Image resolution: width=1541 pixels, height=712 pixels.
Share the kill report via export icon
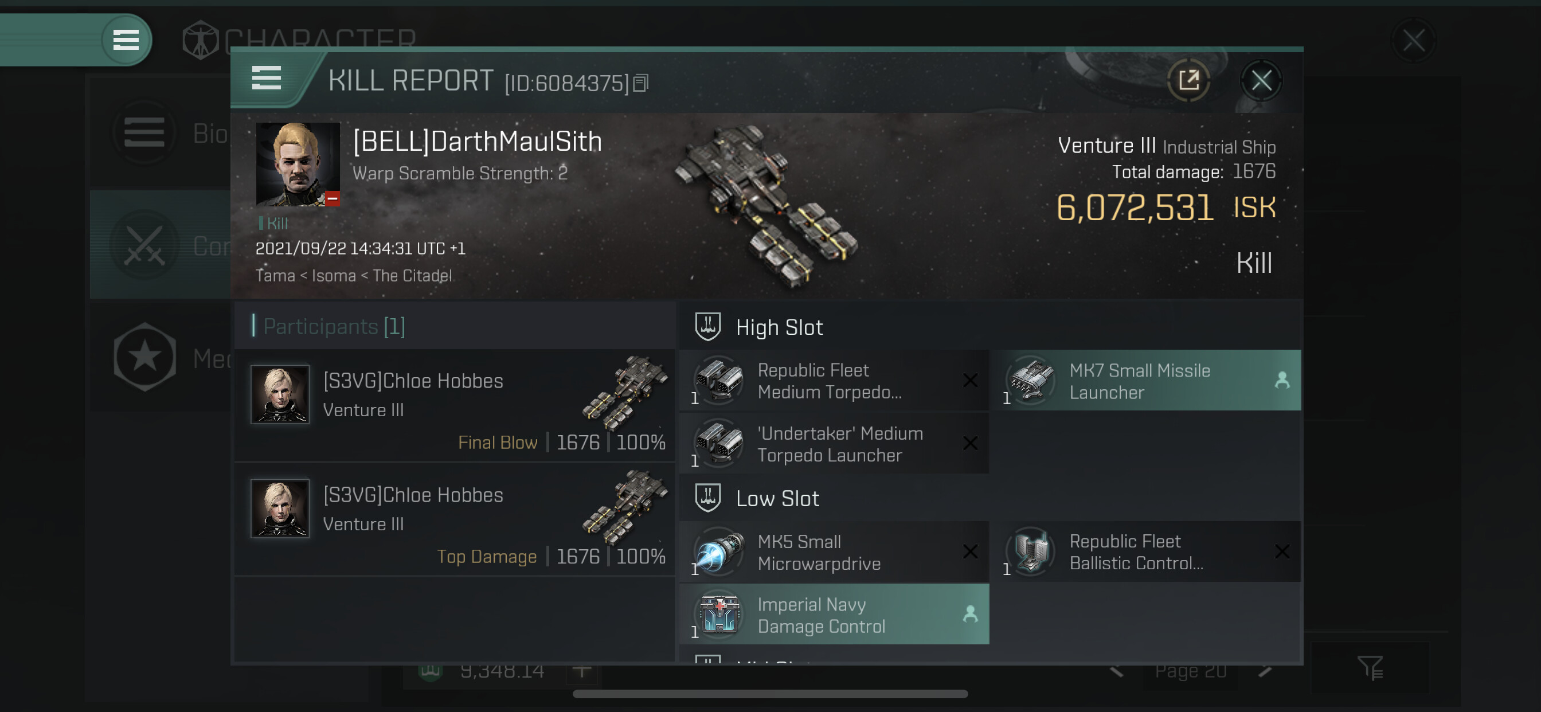pos(1188,80)
